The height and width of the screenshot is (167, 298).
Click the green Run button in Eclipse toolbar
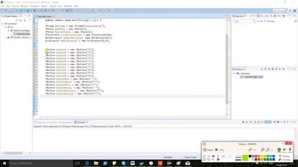pos(28,11)
